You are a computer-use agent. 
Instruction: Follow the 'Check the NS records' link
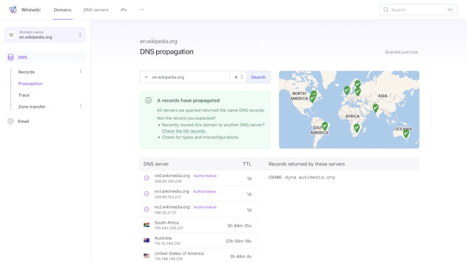pos(183,131)
